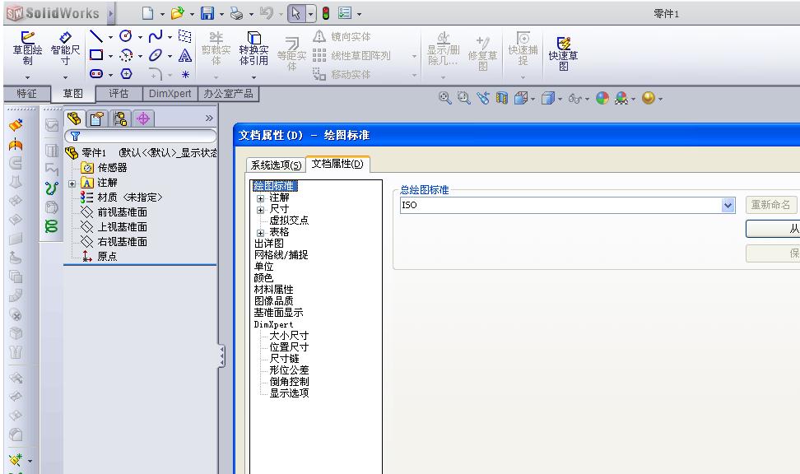Viewport: 800px width, 474px height.
Task: Click the 重新命名 button
Action: pyautogui.click(x=770, y=205)
